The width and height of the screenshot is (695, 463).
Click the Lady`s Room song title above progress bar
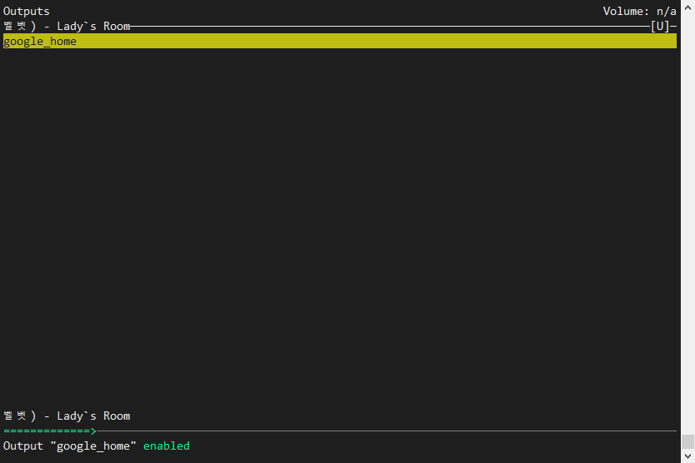click(93, 416)
